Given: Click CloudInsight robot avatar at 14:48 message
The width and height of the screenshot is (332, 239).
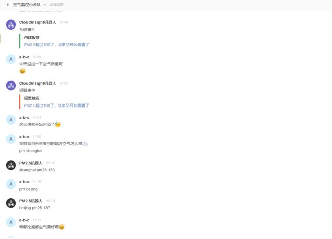Looking at the screenshot, I should pyautogui.click(x=11, y=25).
